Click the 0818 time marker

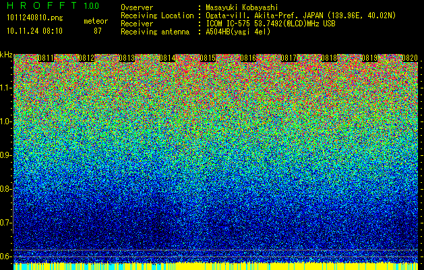(329, 58)
